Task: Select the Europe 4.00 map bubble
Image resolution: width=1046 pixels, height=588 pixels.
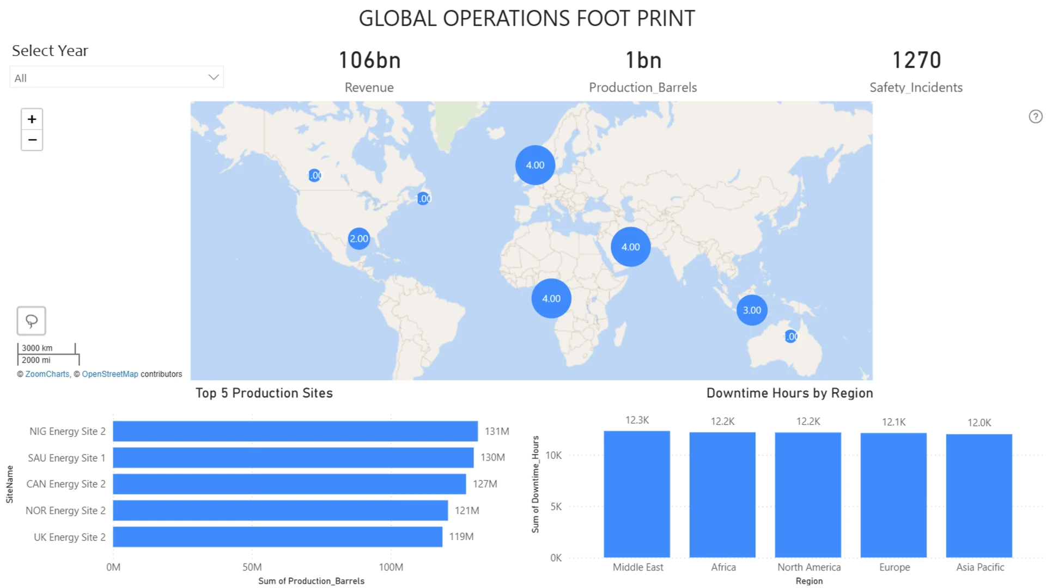Action: (535, 165)
